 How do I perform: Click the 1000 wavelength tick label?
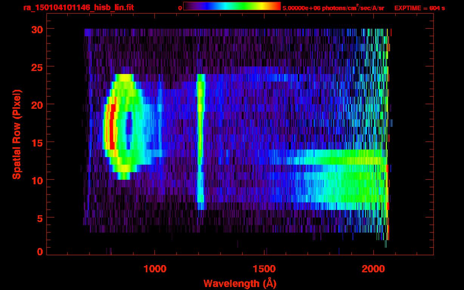[155, 269]
